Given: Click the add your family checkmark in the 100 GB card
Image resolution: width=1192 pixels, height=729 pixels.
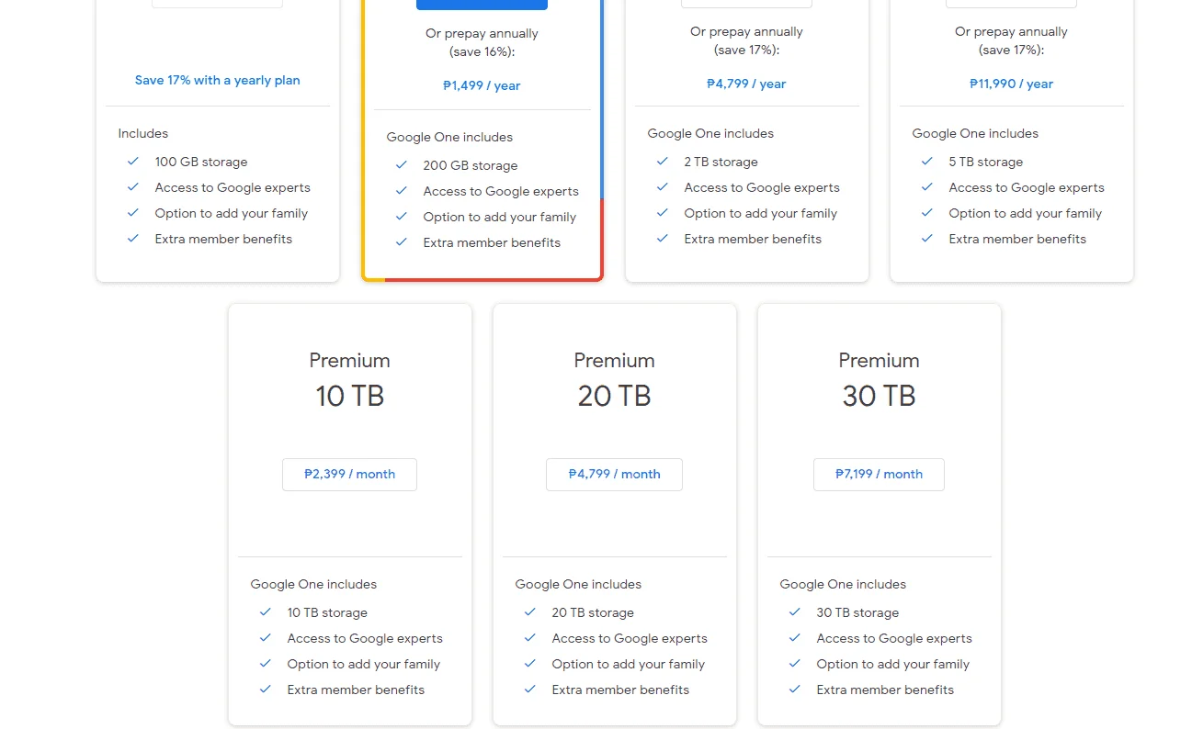Looking at the screenshot, I should point(133,212).
